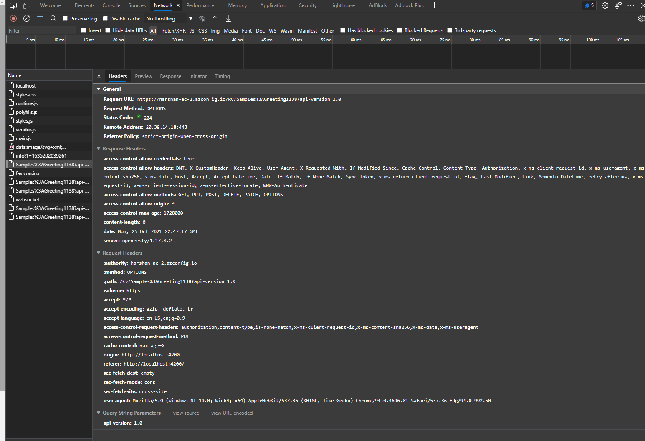Viewport: 645px width, 441px height.
Task: Select the polyfills.js request row
Action: pyautogui.click(x=49, y=112)
